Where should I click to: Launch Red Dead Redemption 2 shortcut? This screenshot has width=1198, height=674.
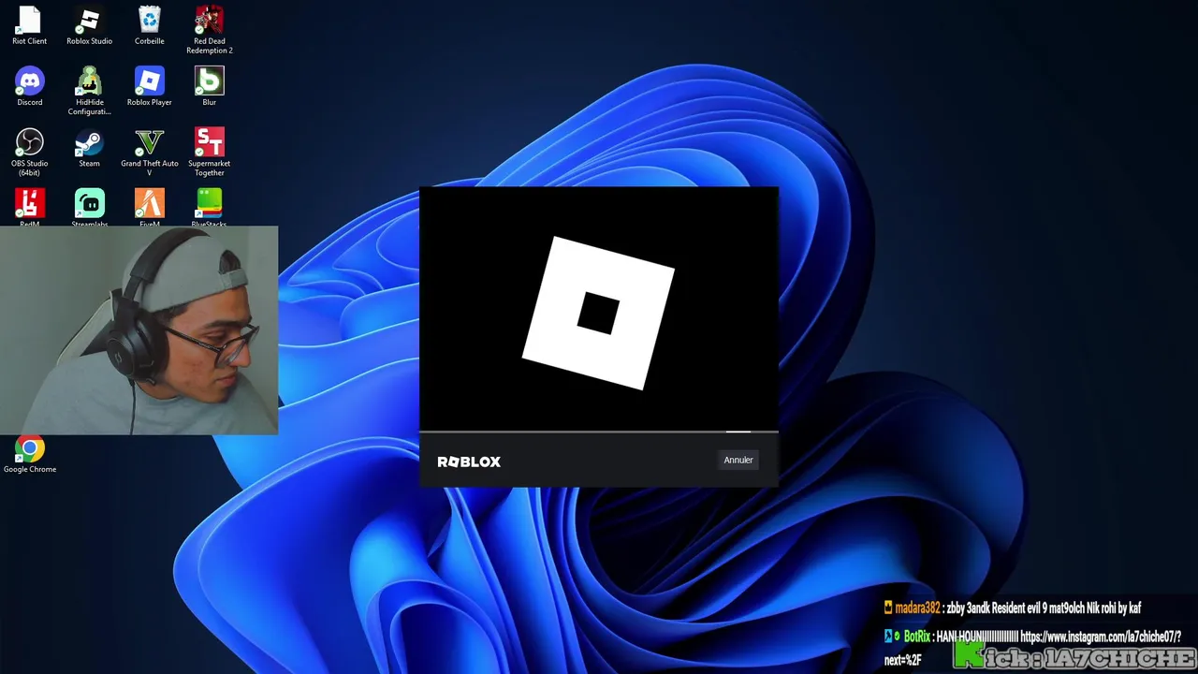pyautogui.click(x=209, y=29)
